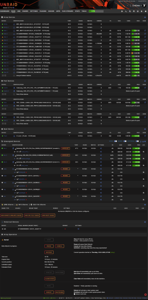Click Disk 1 free space bar

coord(136,30)
